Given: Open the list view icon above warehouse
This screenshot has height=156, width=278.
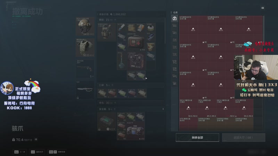Looking at the screenshot, I should (x=263, y=8).
